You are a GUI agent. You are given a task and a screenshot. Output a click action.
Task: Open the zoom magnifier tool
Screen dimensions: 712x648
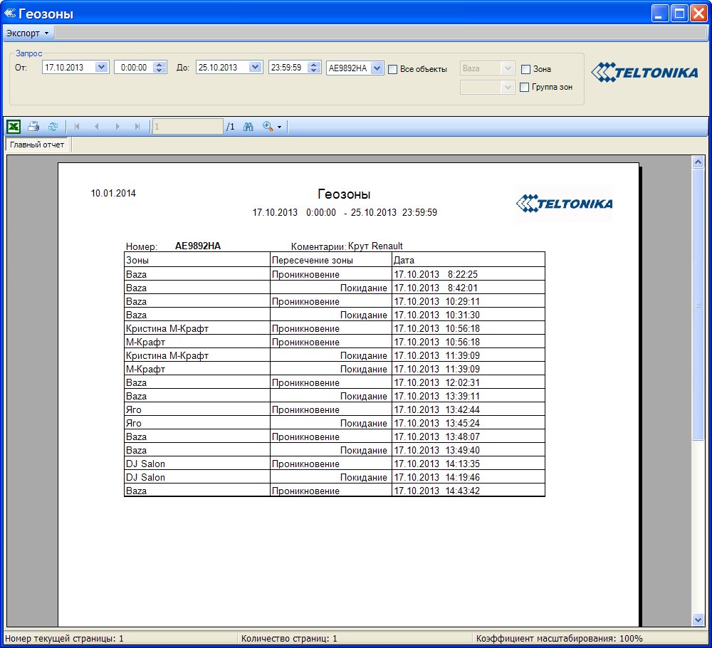tap(268, 127)
